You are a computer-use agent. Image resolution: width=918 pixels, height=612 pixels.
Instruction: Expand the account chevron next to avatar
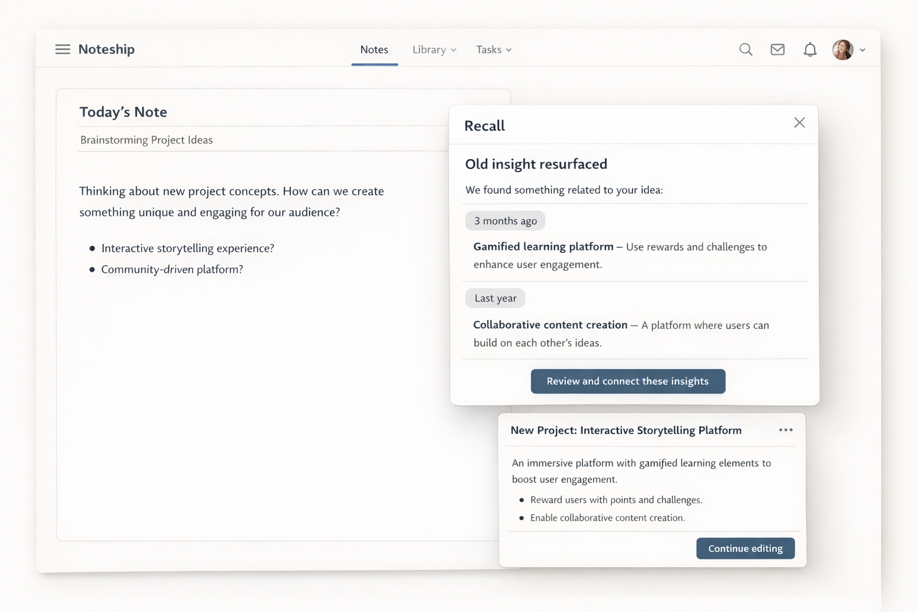(x=862, y=50)
